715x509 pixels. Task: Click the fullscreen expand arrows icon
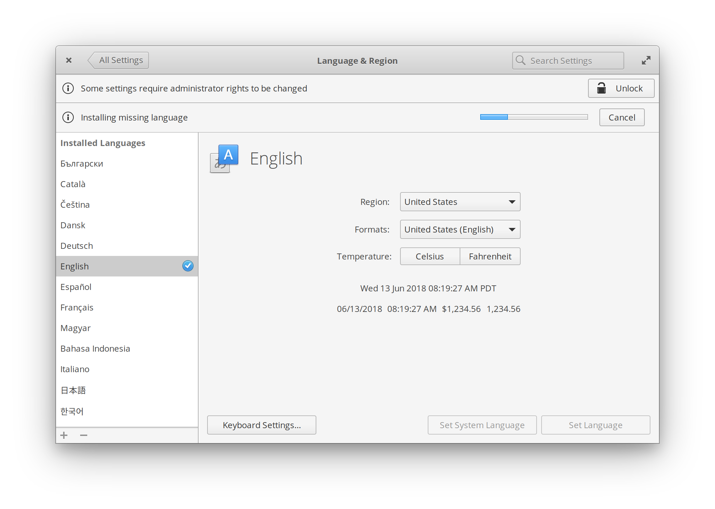tap(646, 60)
